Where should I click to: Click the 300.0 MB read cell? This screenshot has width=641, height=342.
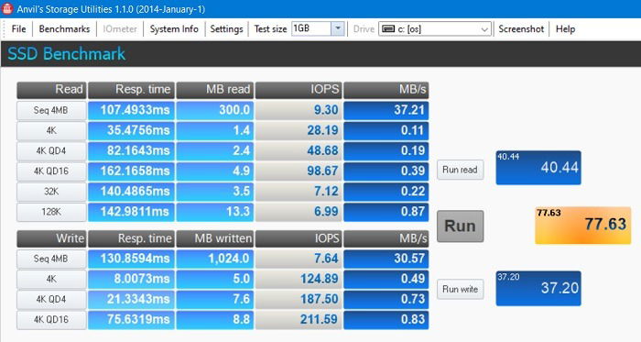215,110
